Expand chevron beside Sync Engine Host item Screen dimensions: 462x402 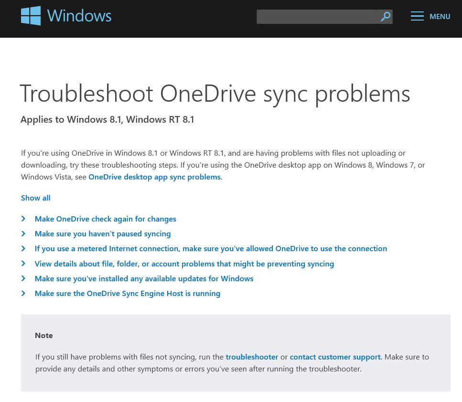click(x=23, y=293)
